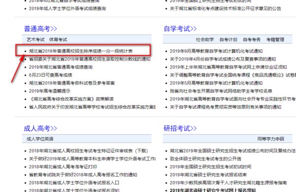Open 2019年高考温馨提示 link
Image resolution: width=296 pixels, height=192 pixels.
click(x=50, y=91)
